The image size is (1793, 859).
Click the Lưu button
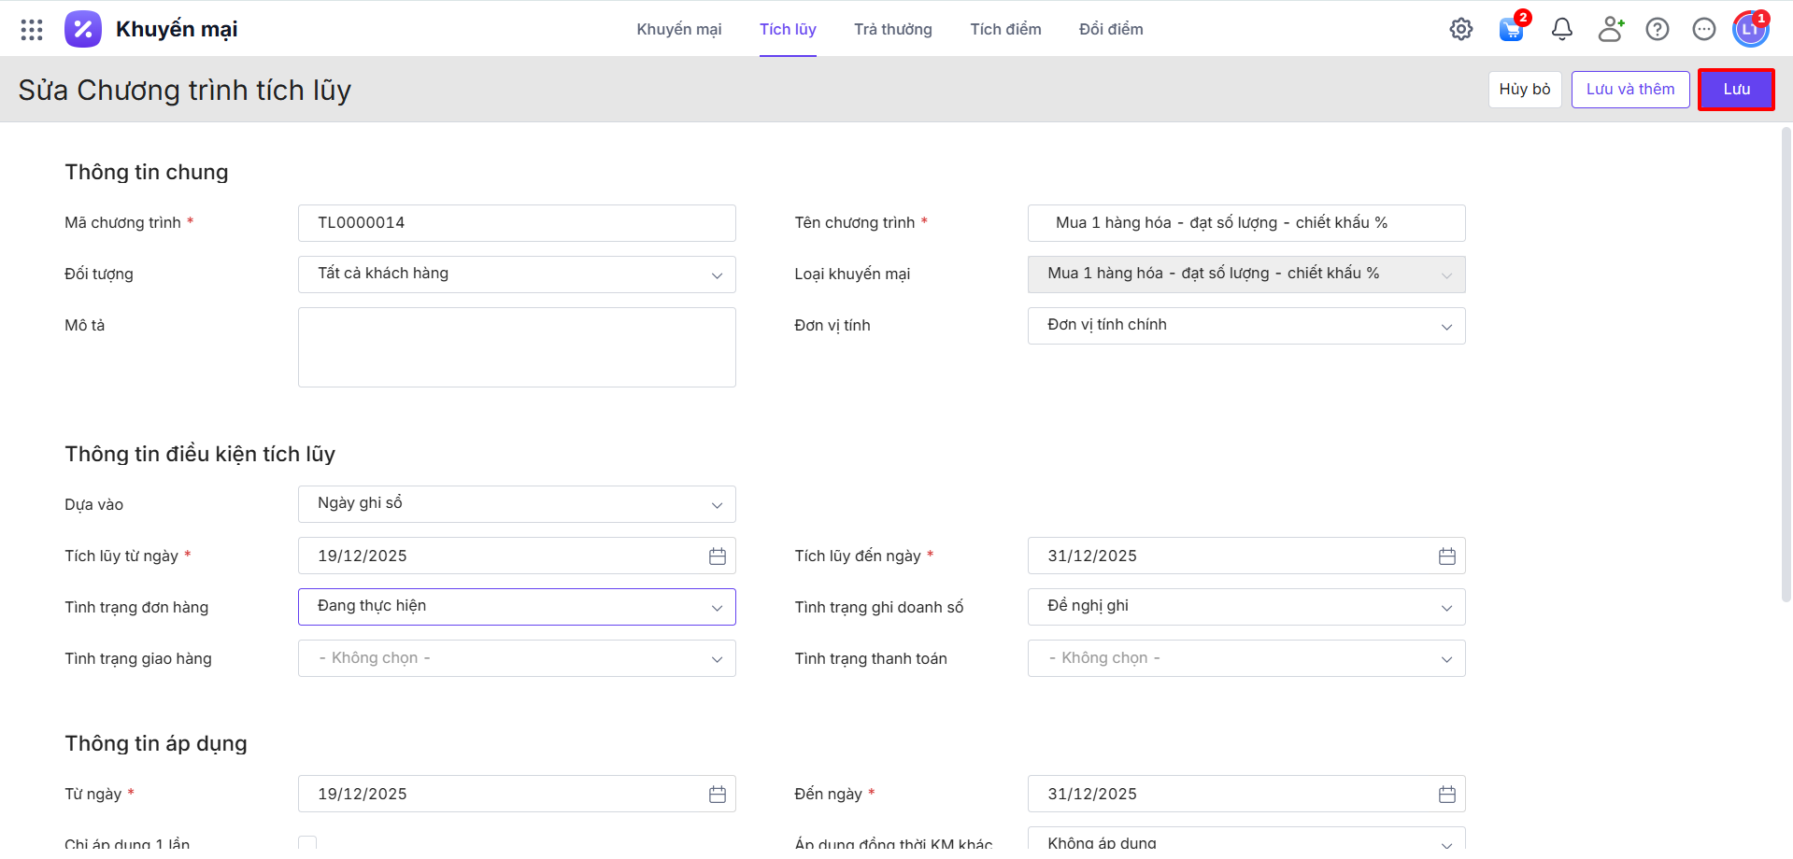coord(1736,90)
